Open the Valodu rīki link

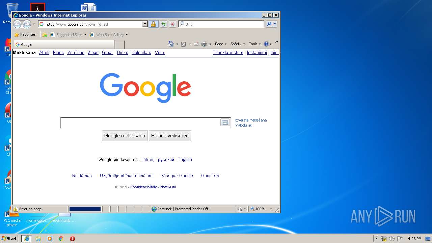click(244, 125)
